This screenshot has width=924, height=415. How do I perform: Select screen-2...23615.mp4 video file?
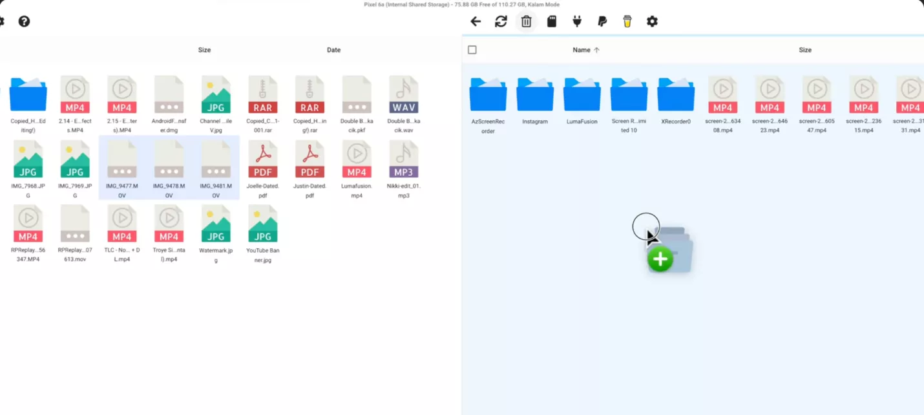click(864, 105)
